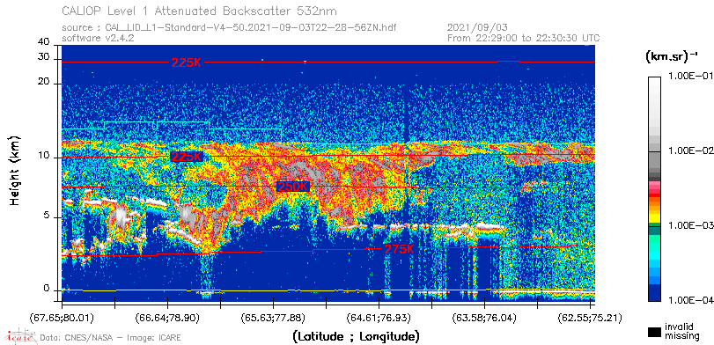Click the 0 km height tick label
The height and width of the screenshot is (345, 714).
(x=47, y=288)
